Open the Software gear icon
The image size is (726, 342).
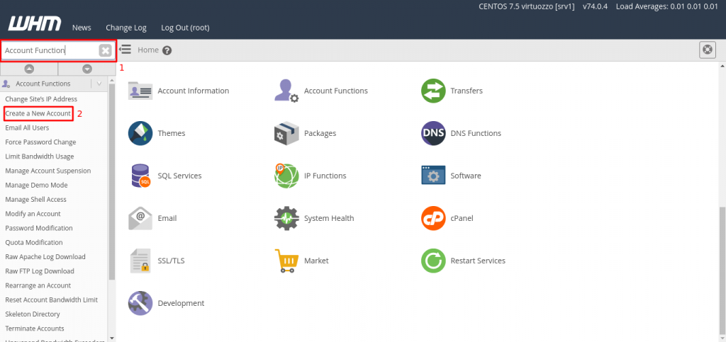pyautogui.click(x=433, y=176)
